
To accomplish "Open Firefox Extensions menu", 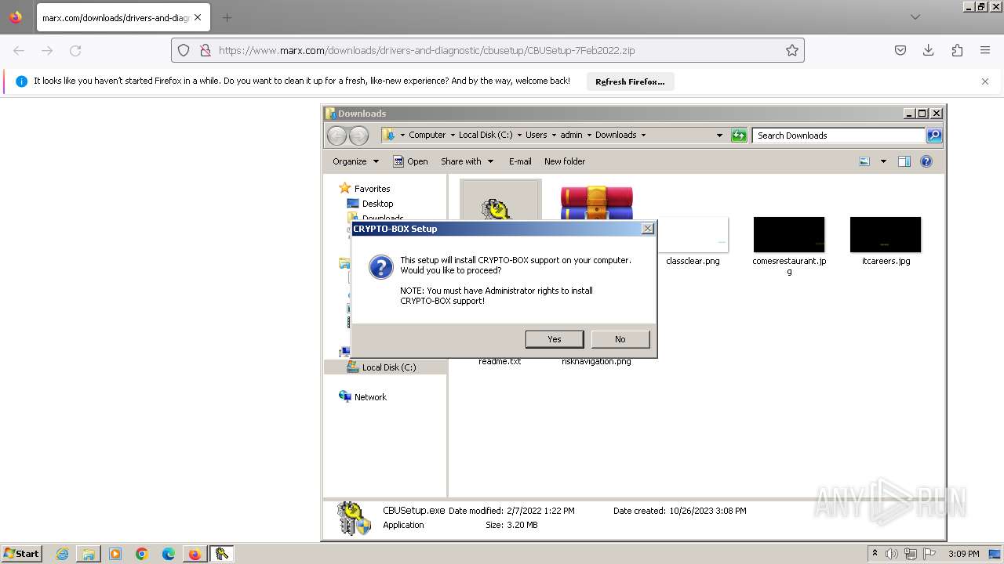I will (x=957, y=50).
